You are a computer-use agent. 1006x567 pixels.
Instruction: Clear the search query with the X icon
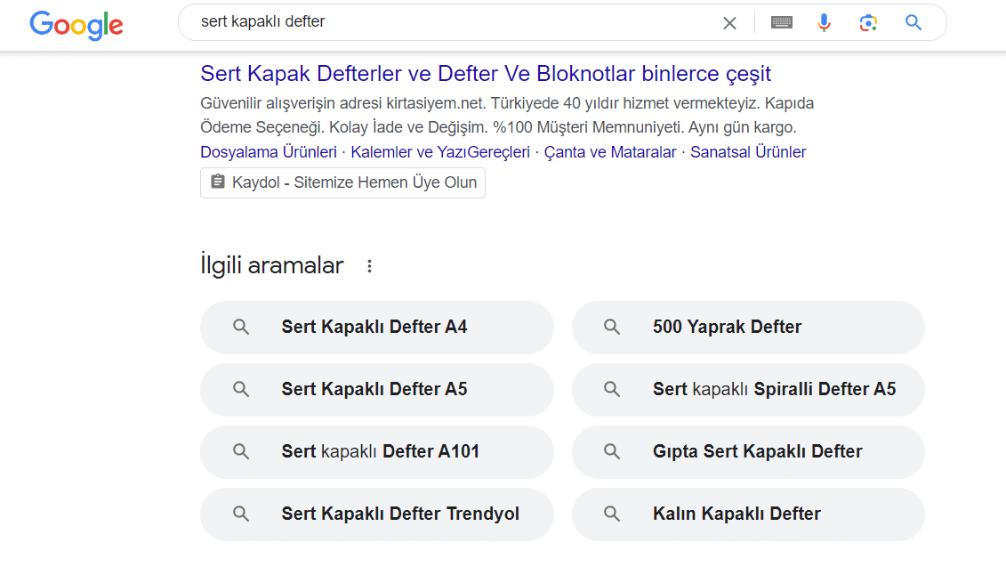pos(729,22)
